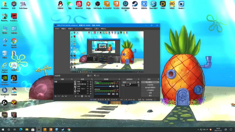Open transition properties gear icon
Viewport: 235px width, 132px height.
tap(138, 82)
